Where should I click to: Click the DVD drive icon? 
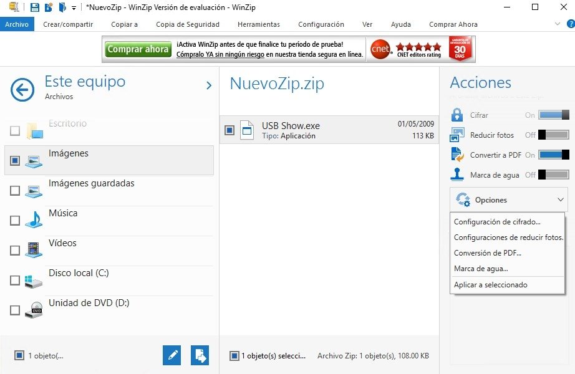[34, 310]
